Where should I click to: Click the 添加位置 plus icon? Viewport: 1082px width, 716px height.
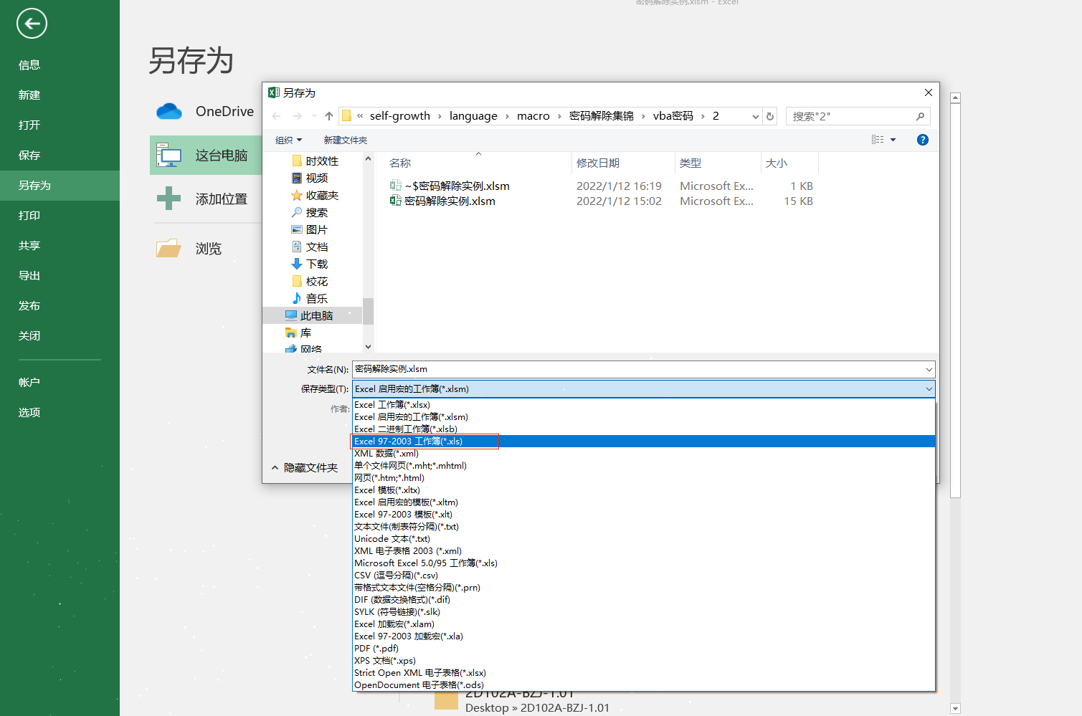point(169,199)
